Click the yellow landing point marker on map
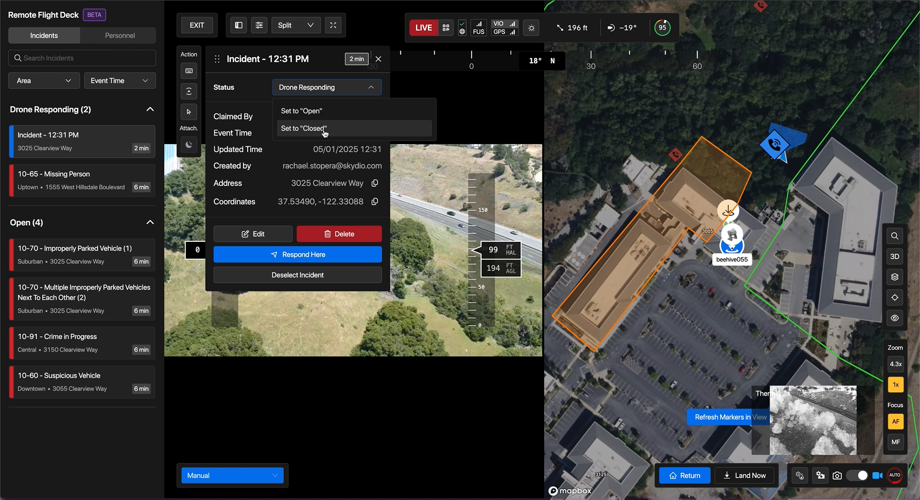This screenshot has height=500, width=920. (728, 210)
